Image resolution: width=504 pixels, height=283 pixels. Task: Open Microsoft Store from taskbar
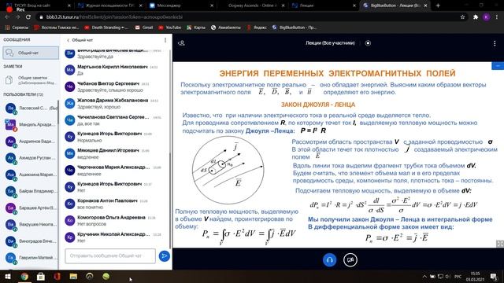[x=41, y=276]
